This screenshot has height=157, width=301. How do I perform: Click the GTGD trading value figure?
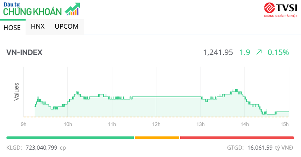tap(259, 148)
